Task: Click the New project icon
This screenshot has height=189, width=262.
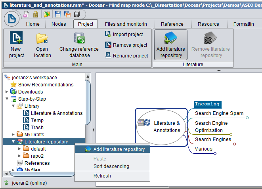Action: (16, 38)
